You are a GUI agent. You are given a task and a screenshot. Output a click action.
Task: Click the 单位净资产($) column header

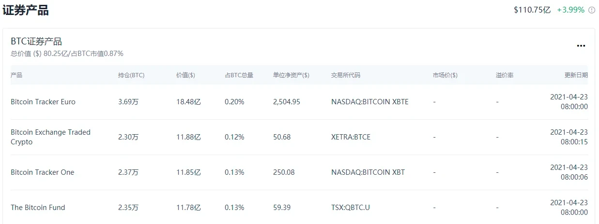point(291,75)
